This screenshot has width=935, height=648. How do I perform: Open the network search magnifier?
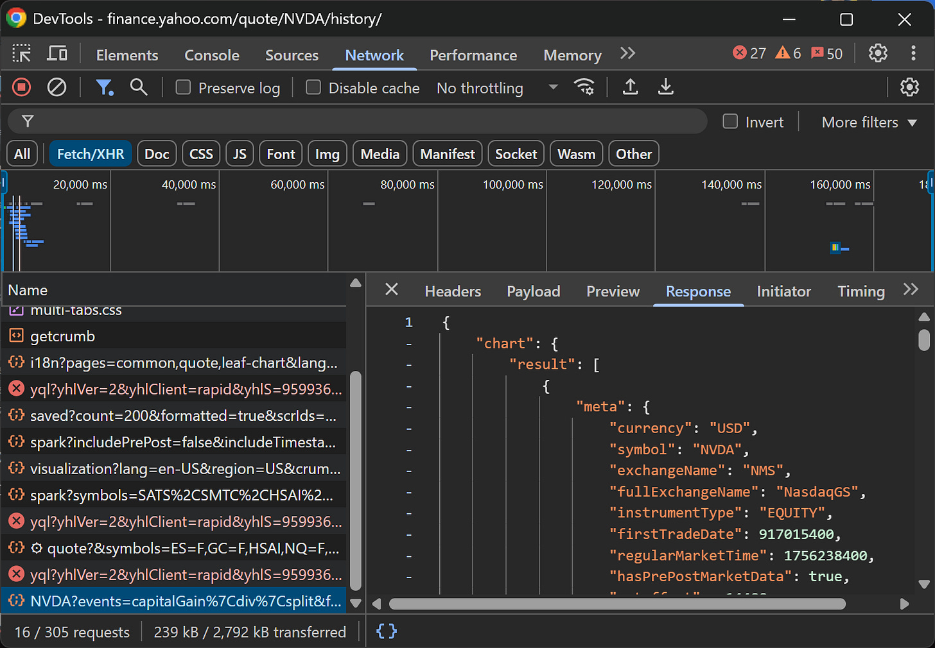[139, 87]
